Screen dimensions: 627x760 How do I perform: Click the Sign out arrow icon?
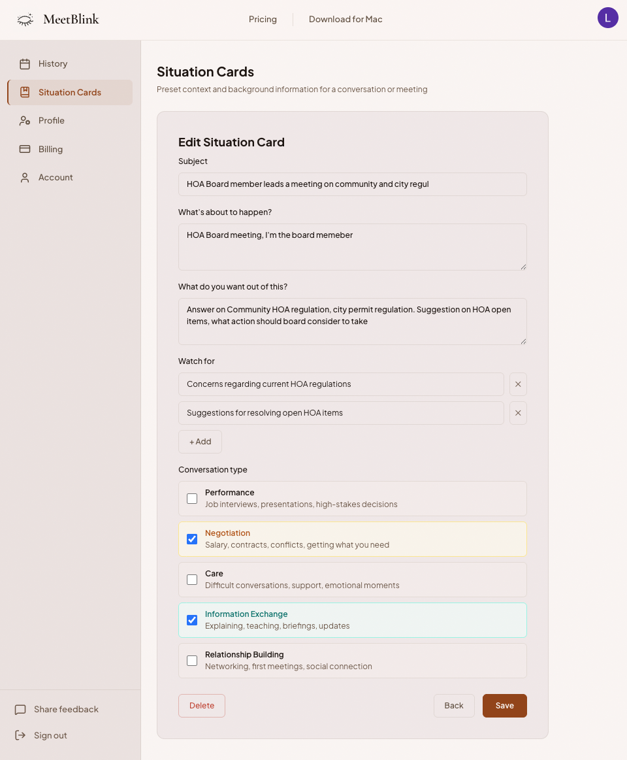[20, 735]
